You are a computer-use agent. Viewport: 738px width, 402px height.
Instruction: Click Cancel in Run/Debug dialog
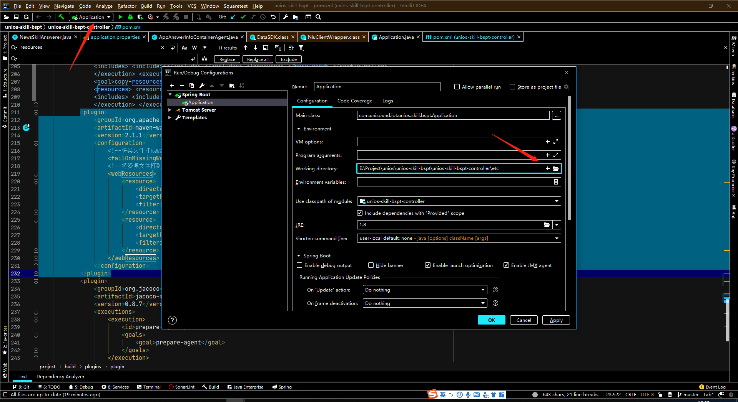click(x=524, y=320)
